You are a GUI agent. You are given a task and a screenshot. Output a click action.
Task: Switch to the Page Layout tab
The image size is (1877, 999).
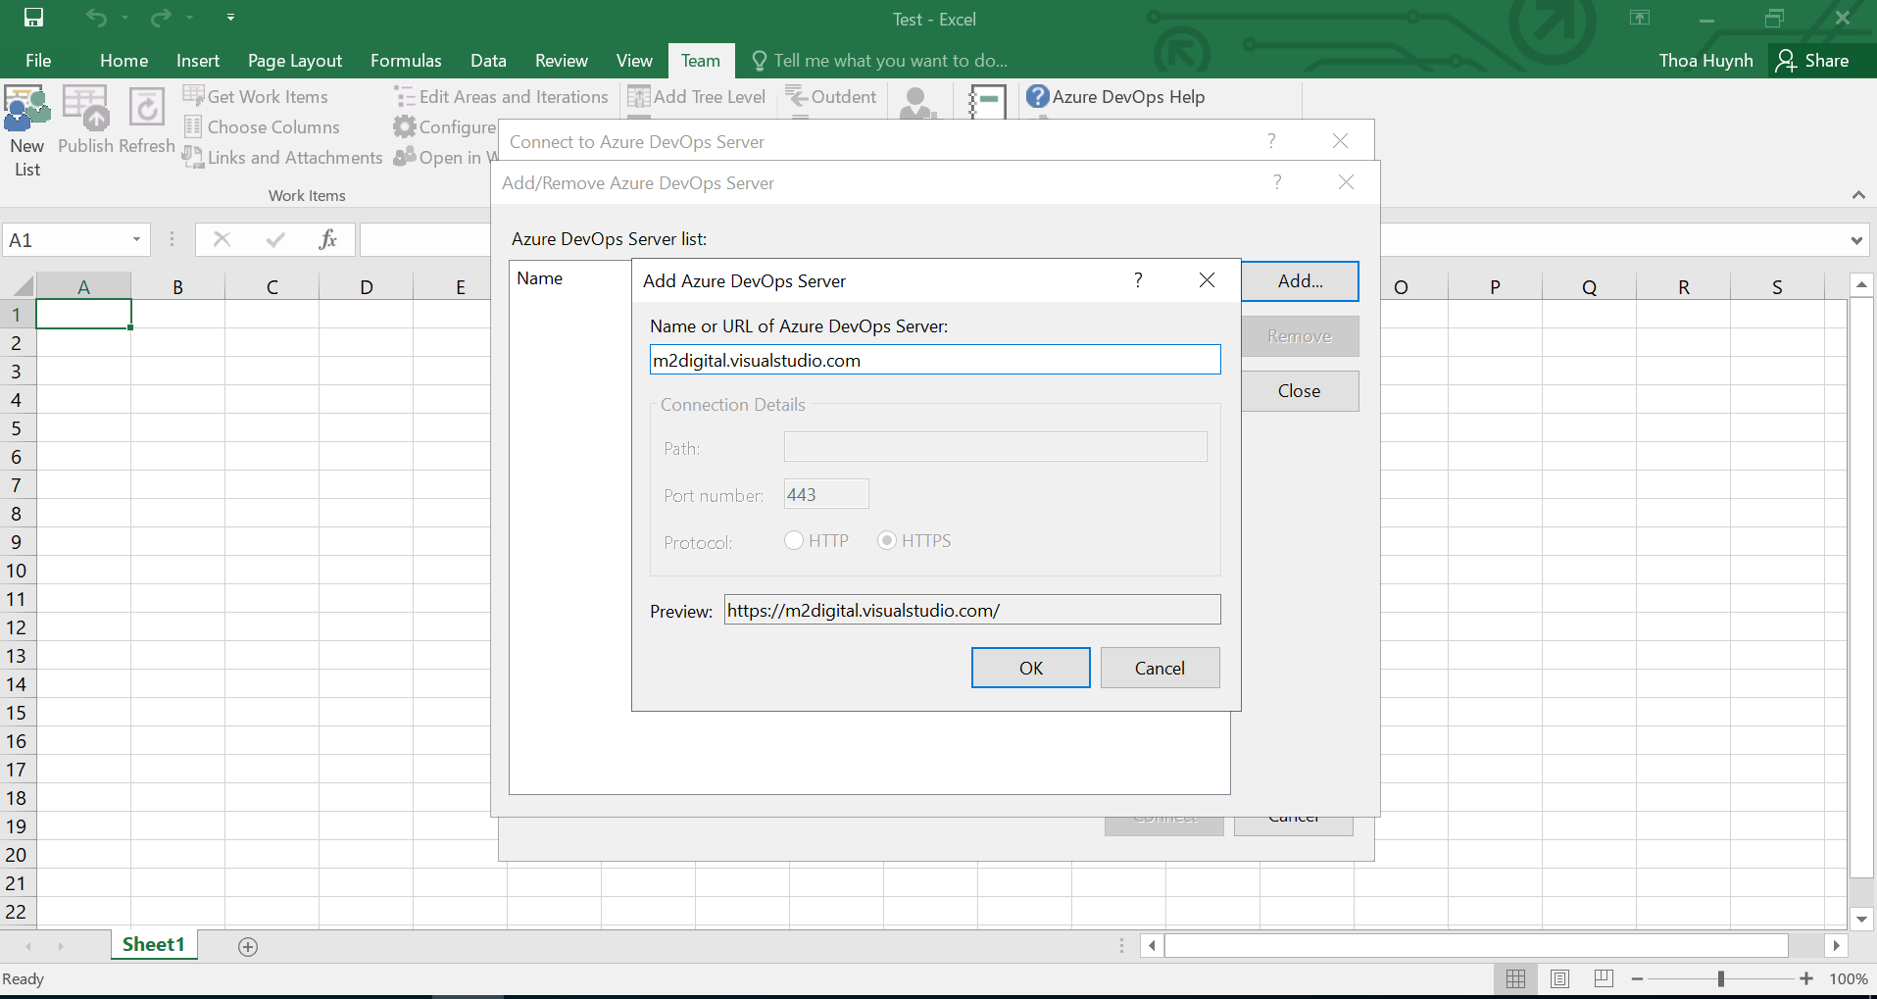(295, 60)
